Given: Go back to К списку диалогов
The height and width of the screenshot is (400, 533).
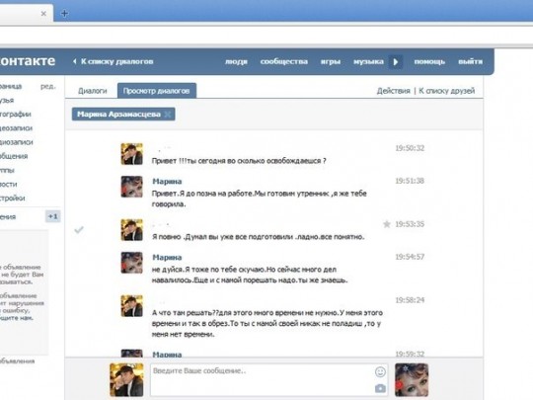Looking at the screenshot, I should pos(114,61).
